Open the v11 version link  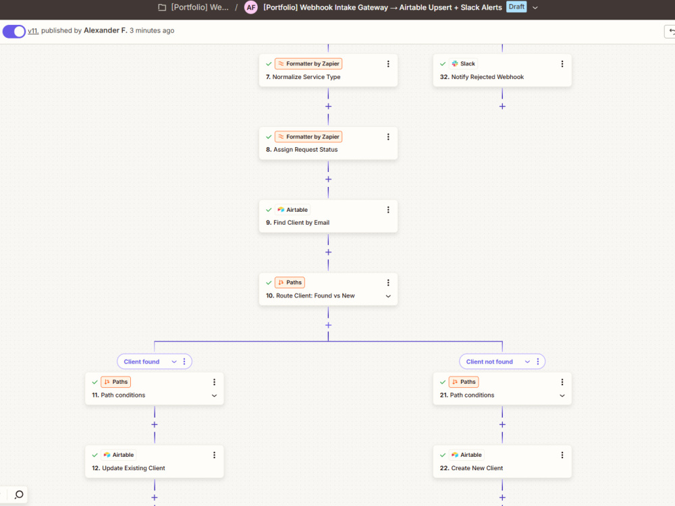click(33, 30)
